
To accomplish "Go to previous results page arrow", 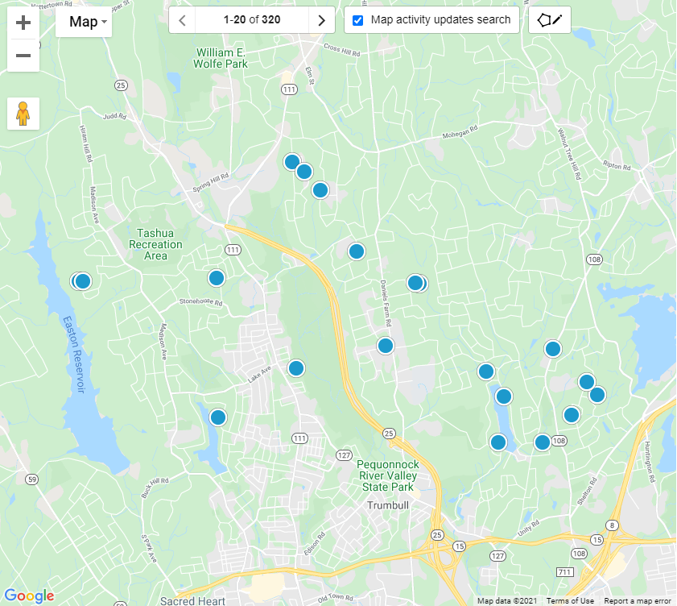I will pos(181,19).
